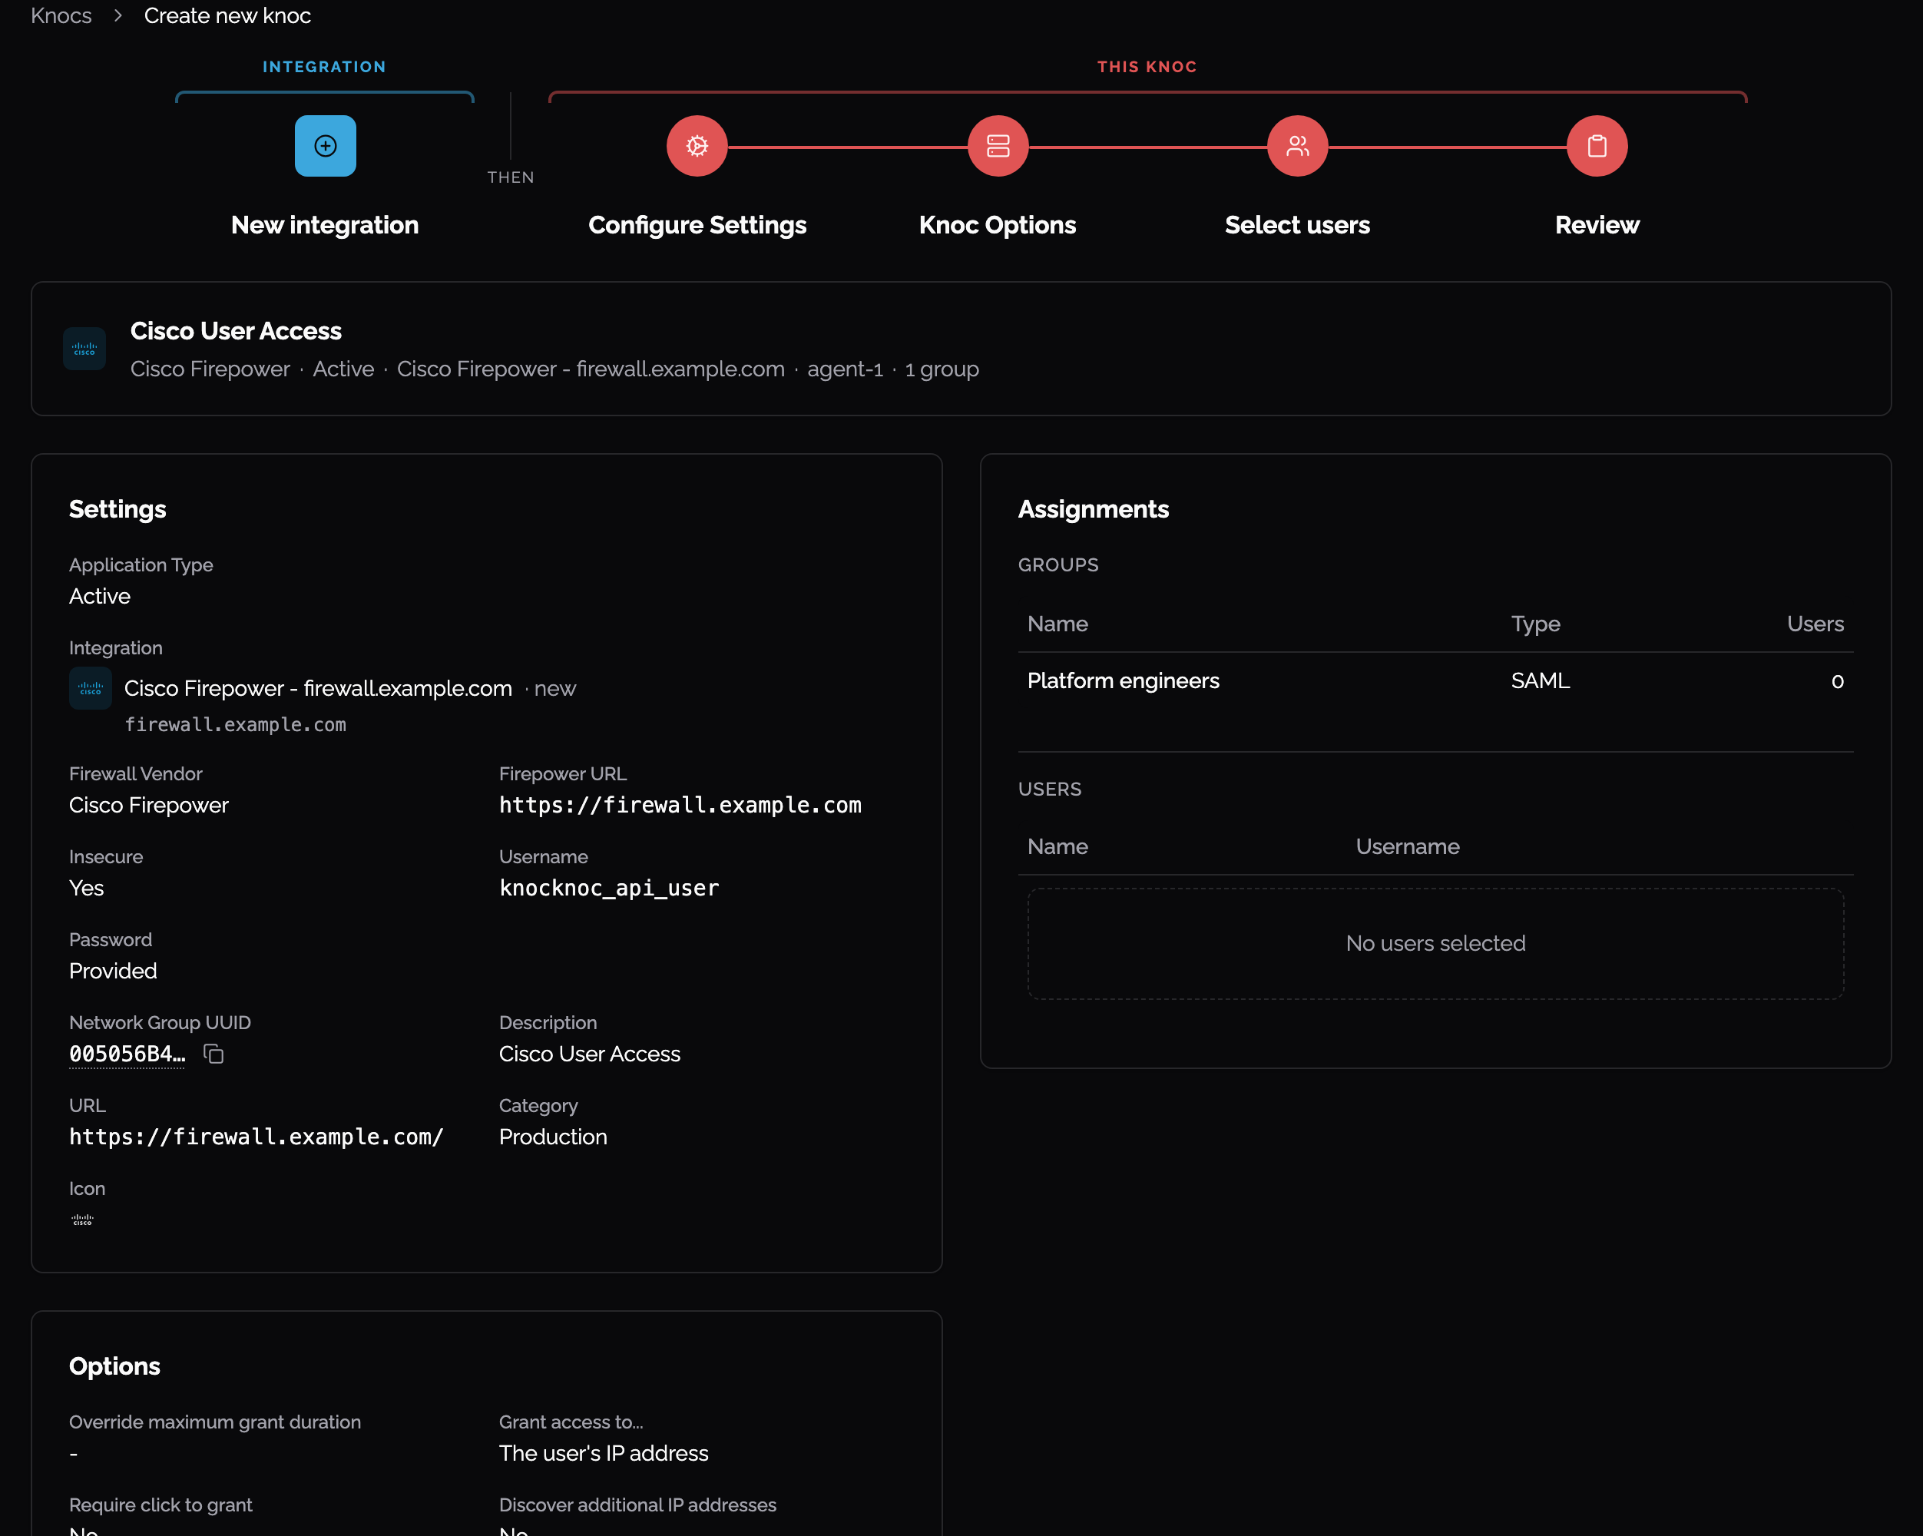Click the No users selected placeholder box
The width and height of the screenshot is (1923, 1536).
coord(1435,943)
